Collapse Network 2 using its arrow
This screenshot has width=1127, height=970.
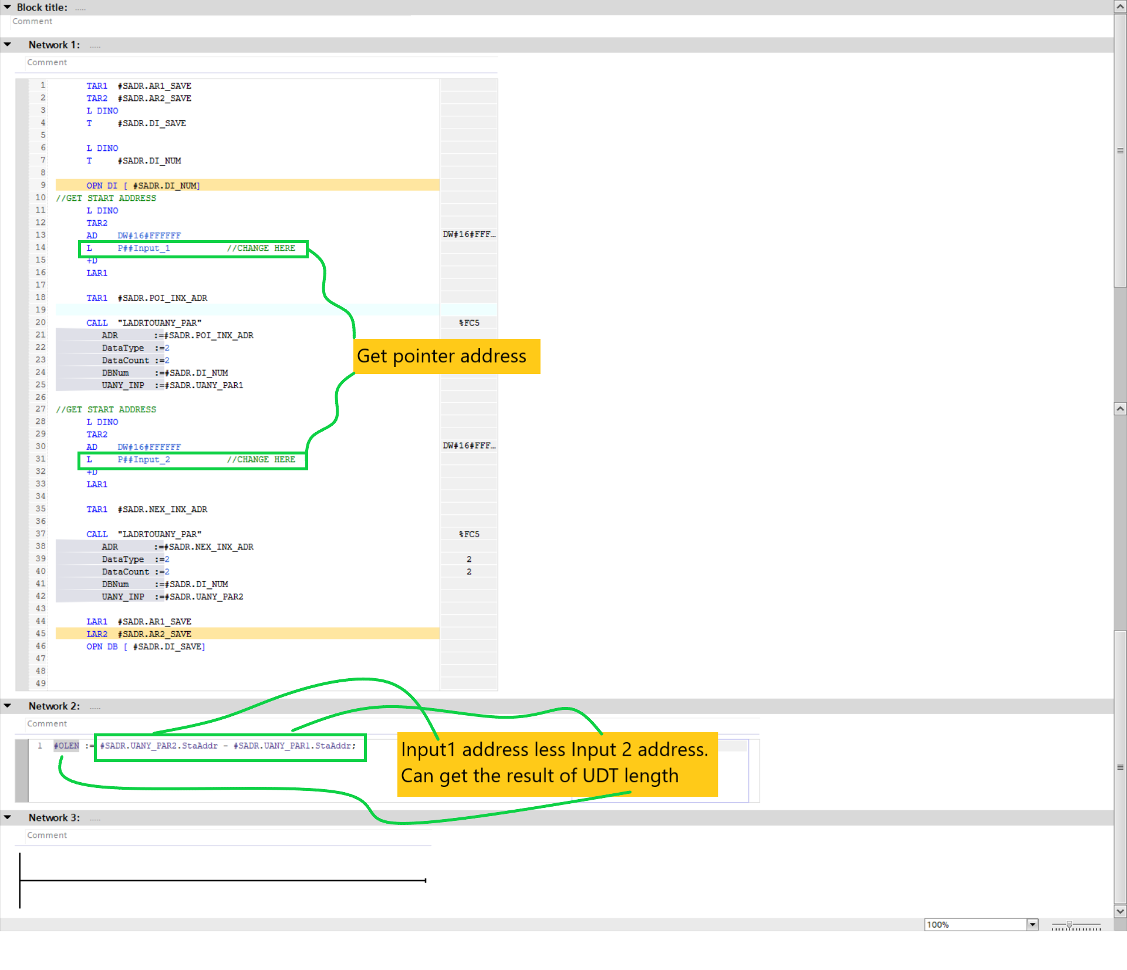click(7, 706)
